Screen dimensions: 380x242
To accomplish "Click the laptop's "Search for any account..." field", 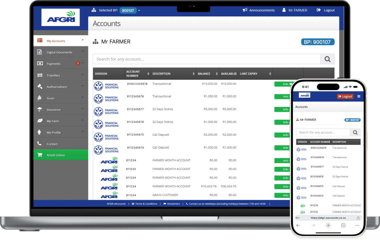I will click(x=207, y=59).
